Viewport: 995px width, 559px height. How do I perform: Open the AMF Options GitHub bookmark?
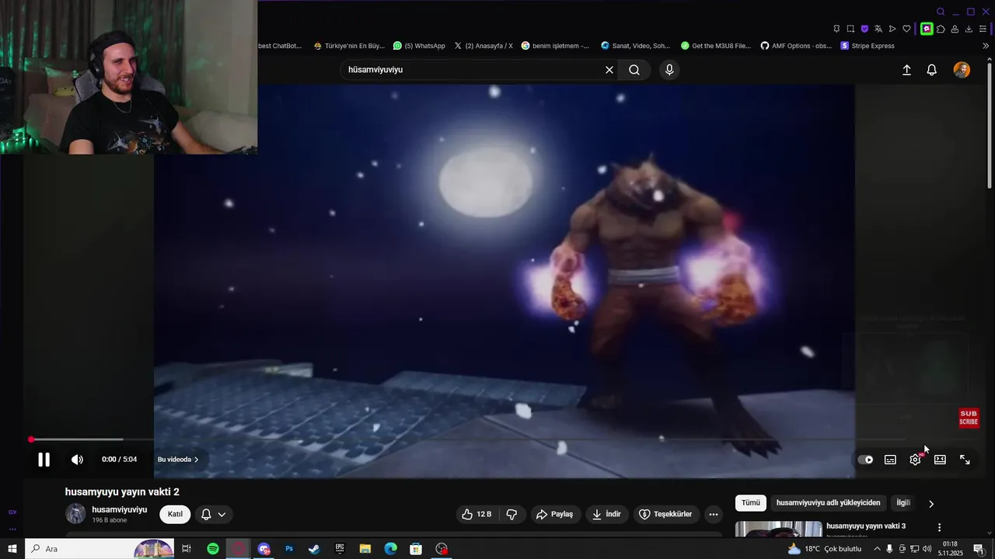[x=795, y=46]
